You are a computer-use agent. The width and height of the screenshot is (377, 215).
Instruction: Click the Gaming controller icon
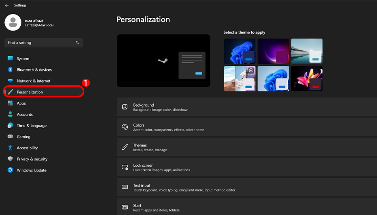(10, 137)
